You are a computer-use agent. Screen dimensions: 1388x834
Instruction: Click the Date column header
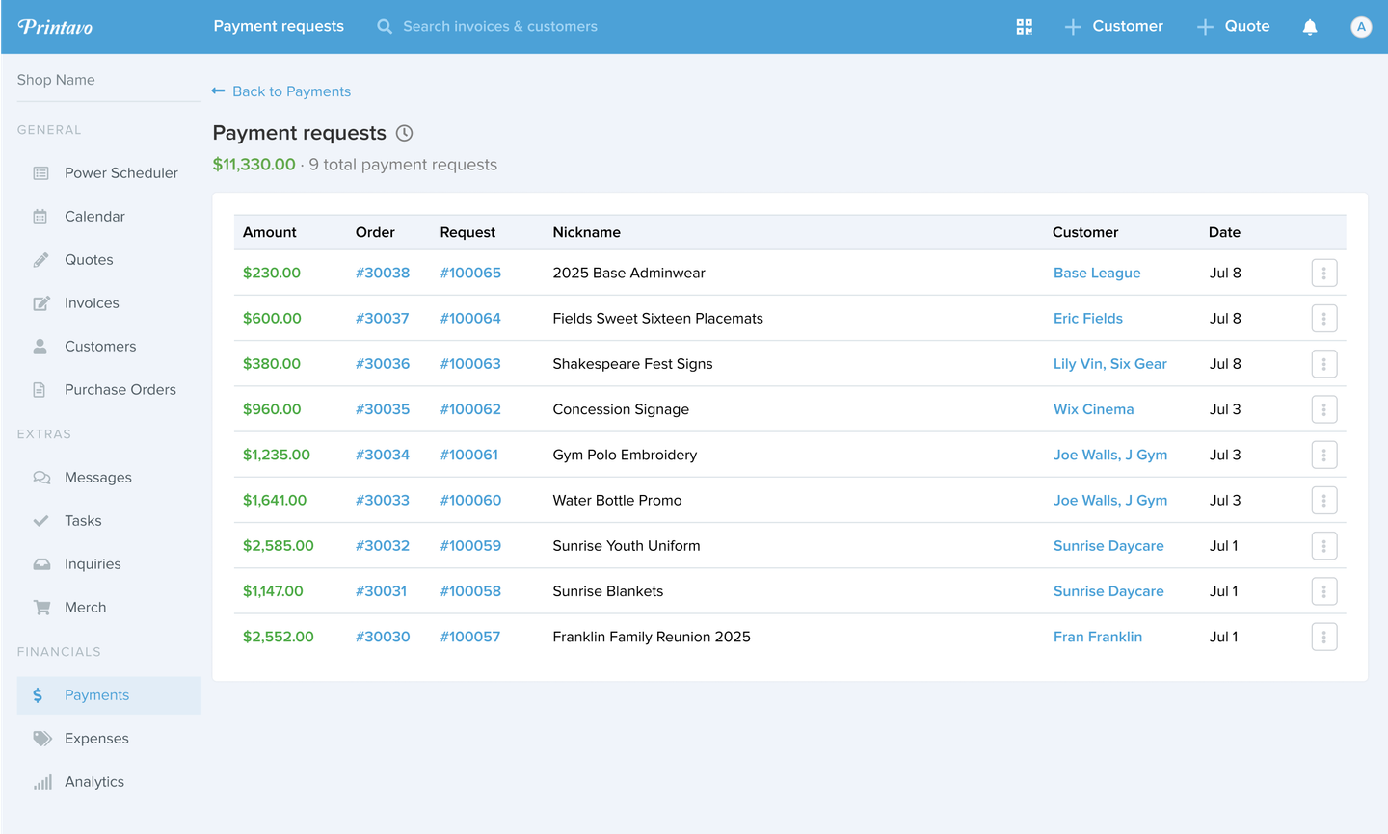[1224, 232]
